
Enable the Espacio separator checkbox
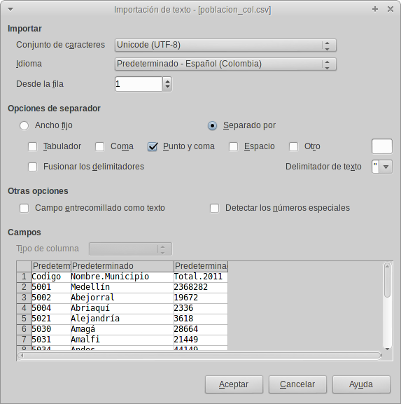[233, 146]
